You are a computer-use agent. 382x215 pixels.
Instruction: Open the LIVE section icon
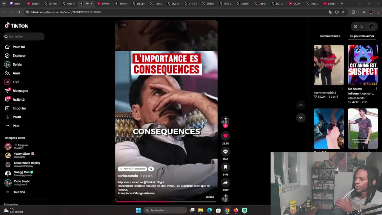(7, 82)
